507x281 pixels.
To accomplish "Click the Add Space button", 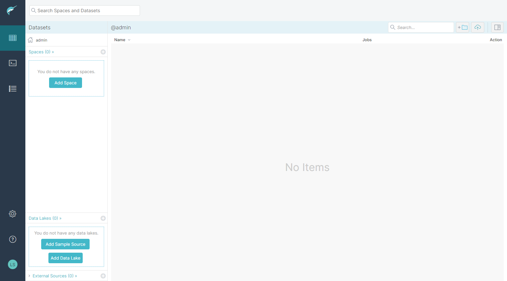I will 65,83.
